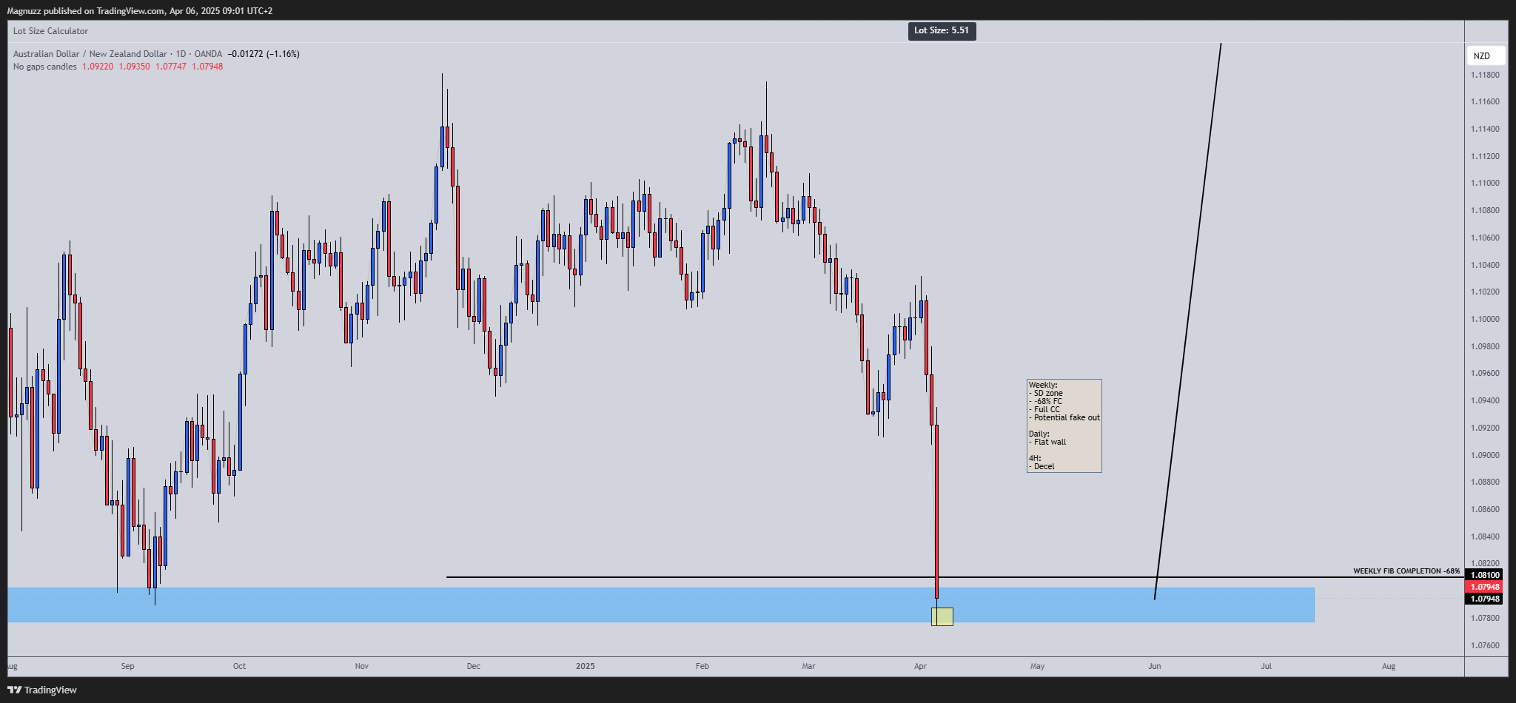Screen dimensions: 1516x703
Task: Click the 1.08100 black price label
Action: coord(1485,575)
